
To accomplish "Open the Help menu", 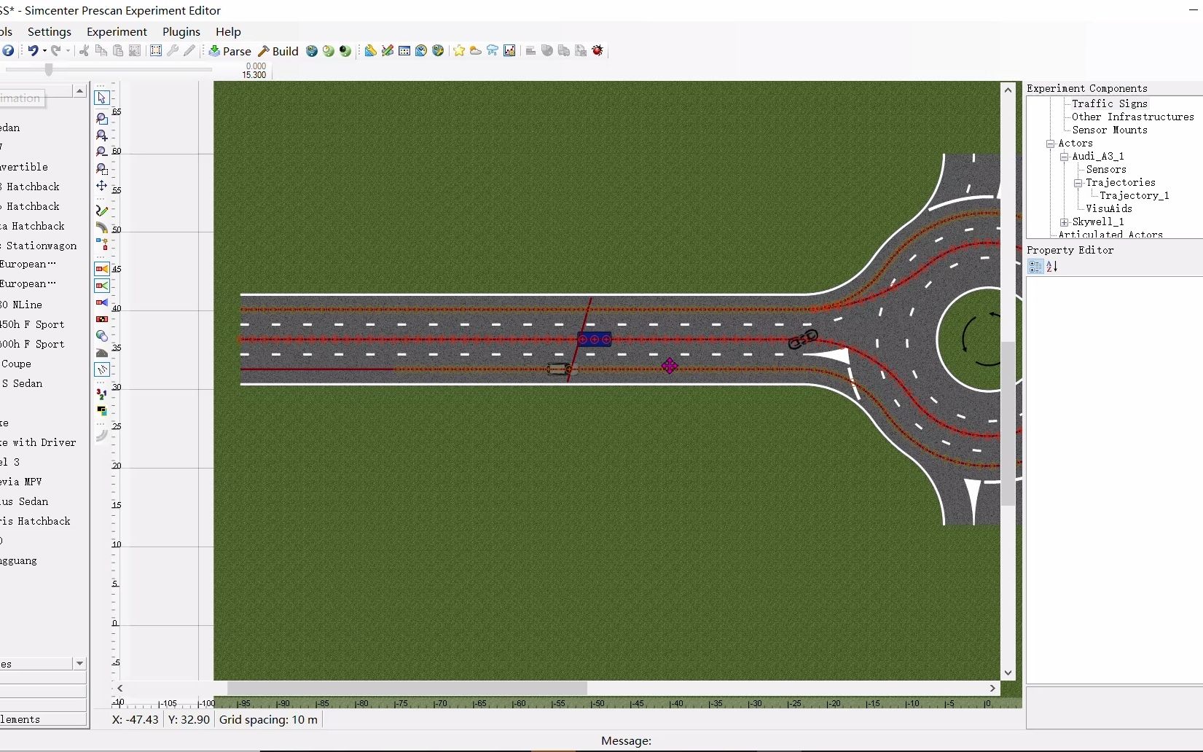I will pyautogui.click(x=228, y=31).
